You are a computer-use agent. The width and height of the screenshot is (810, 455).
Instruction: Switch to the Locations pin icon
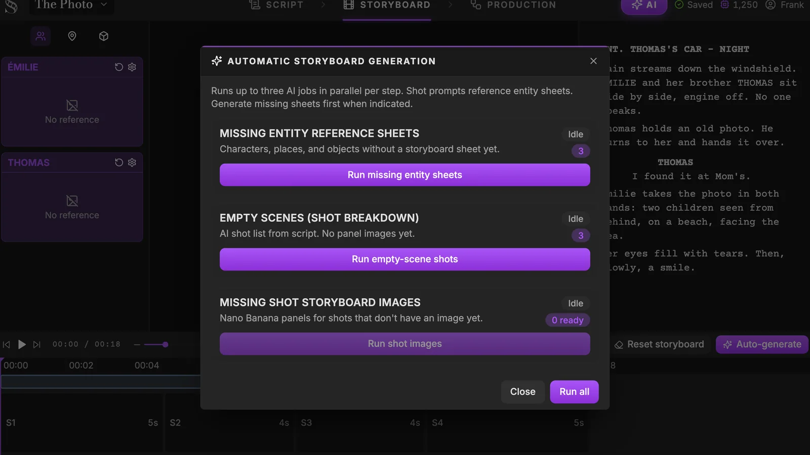tap(72, 36)
